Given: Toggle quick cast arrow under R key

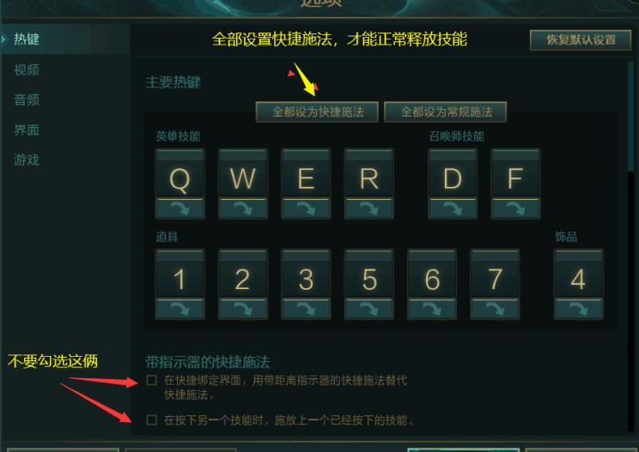Looking at the screenshot, I should 368,208.
